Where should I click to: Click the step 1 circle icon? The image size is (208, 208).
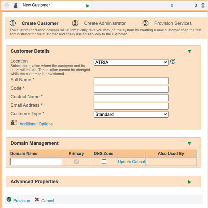tap(13, 23)
